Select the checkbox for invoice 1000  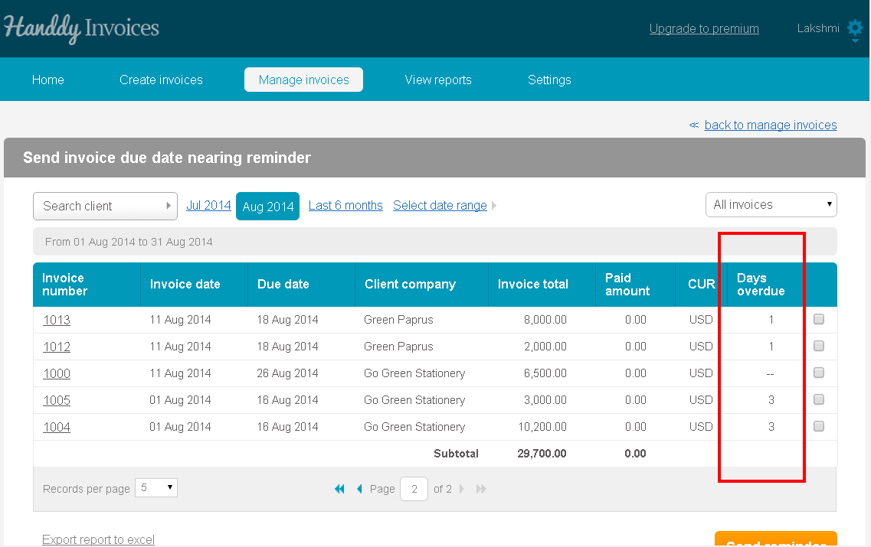tap(819, 373)
